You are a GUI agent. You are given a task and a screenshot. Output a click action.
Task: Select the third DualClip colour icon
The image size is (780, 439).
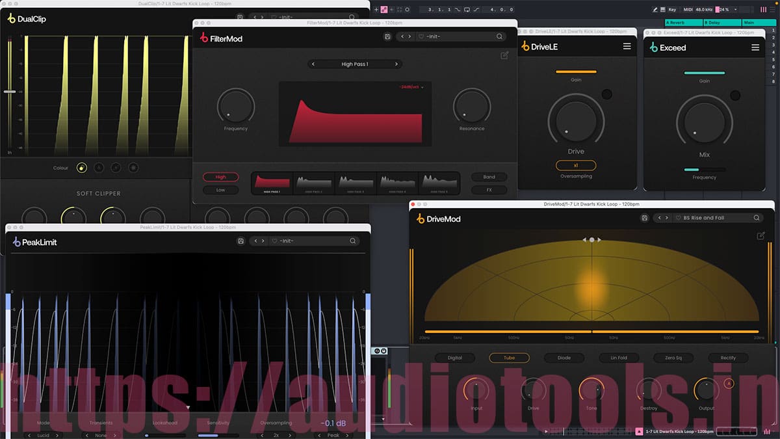pos(116,168)
